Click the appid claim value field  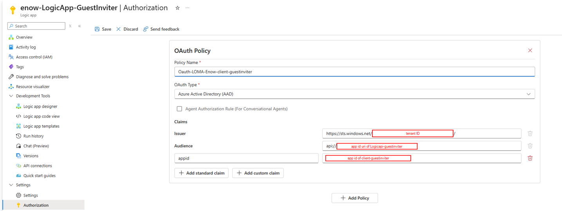[422, 158]
